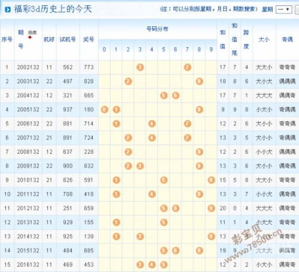The height and width of the screenshot is (272, 299).
Task: Select period 2008132 cell
Action: coord(28,152)
